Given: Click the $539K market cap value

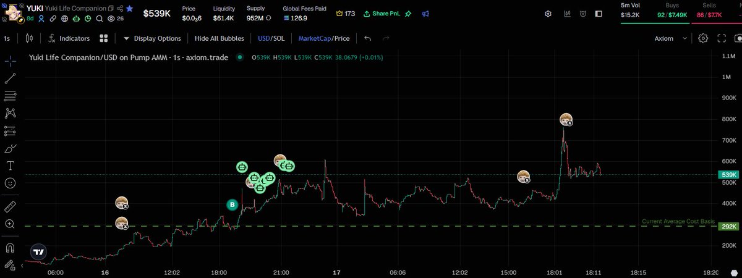Looking at the screenshot, I should click(157, 14).
